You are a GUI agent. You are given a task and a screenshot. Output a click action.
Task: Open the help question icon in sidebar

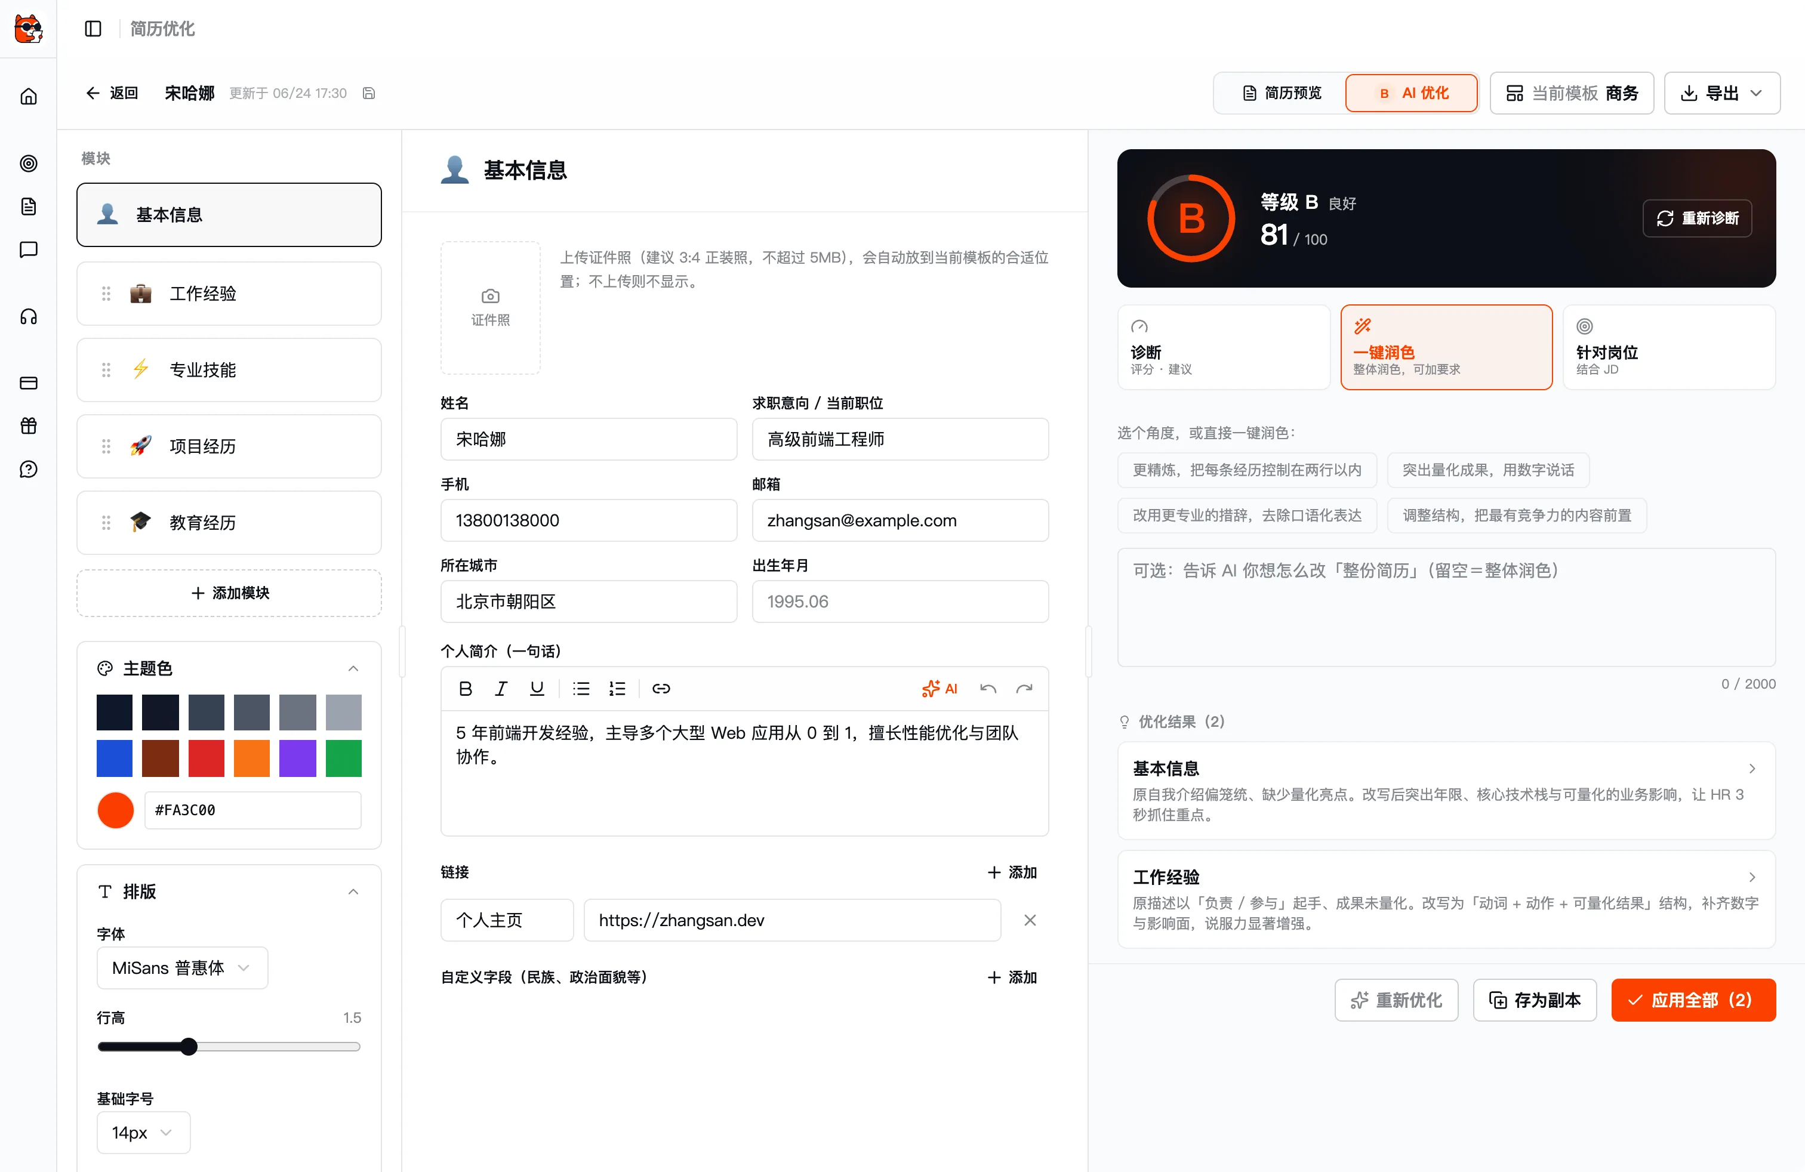click(29, 469)
